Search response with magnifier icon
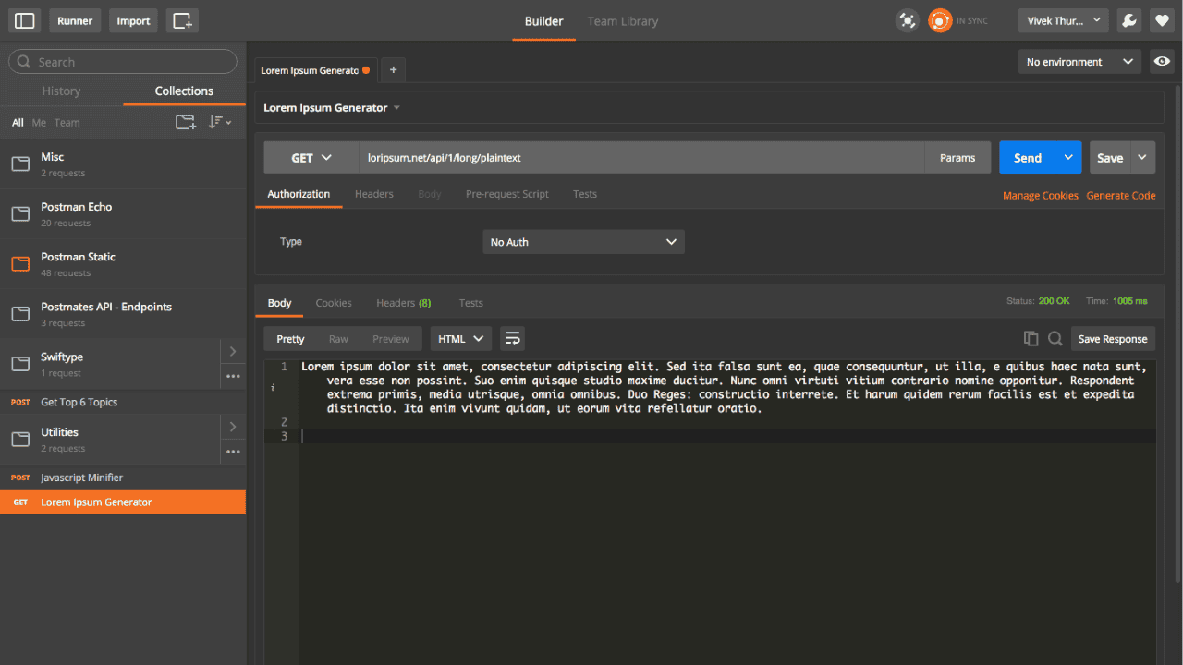Viewport: 1183px width, 665px height. coord(1055,339)
